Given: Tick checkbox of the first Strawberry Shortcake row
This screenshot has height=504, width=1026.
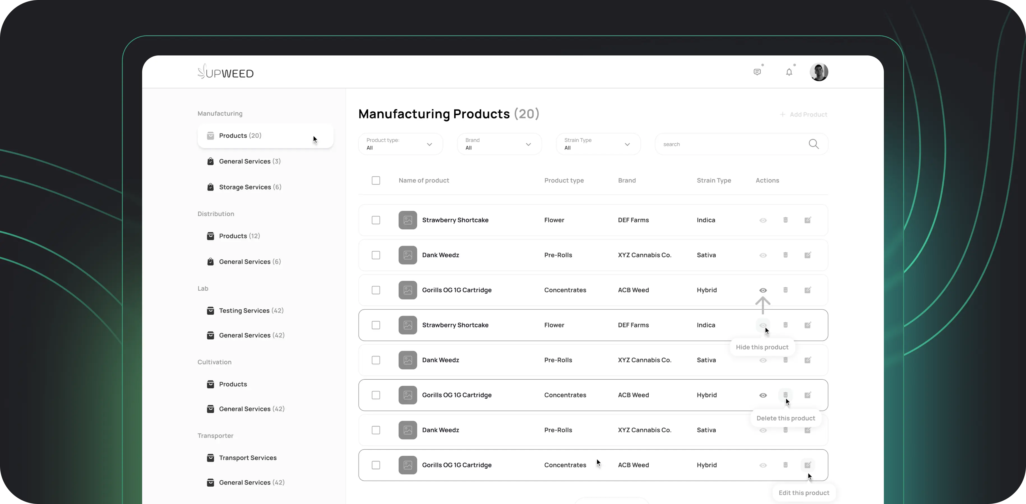Looking at the screenshot, I should 376,220.
